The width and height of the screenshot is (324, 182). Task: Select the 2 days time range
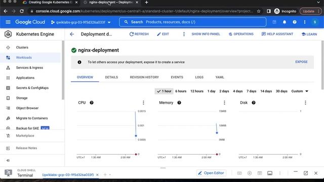tap(224, 91)
